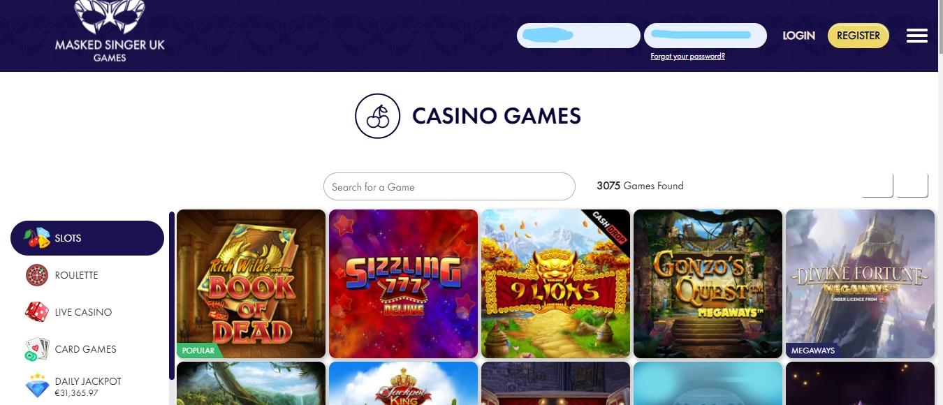Viewport: 943px width, 405px height.
Task: Click the yellow REGISTER button
Action: tap(858, 36)
